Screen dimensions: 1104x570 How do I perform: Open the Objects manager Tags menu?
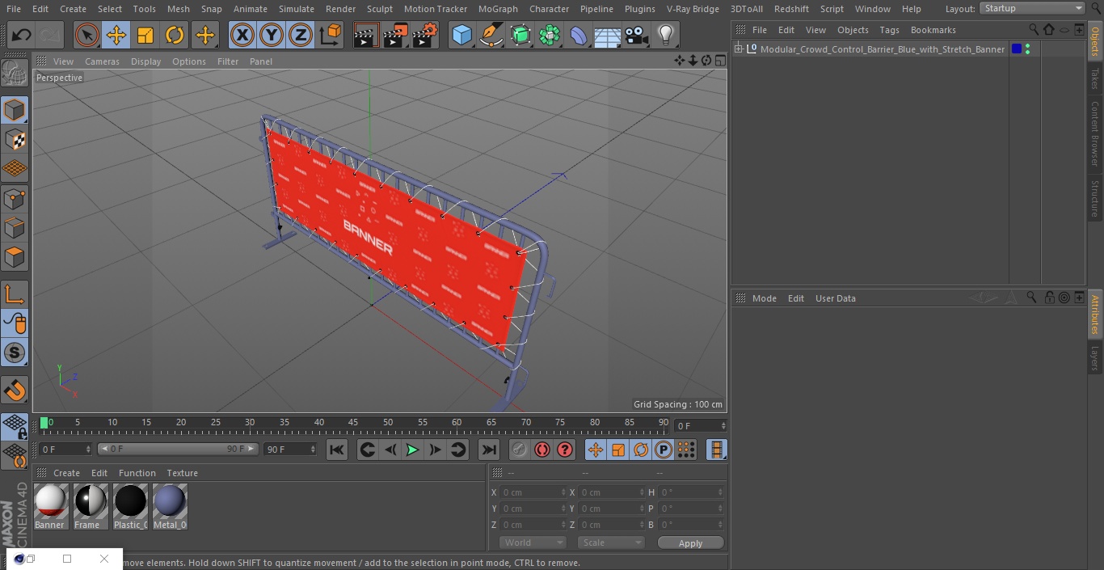[x=889, y=30]
